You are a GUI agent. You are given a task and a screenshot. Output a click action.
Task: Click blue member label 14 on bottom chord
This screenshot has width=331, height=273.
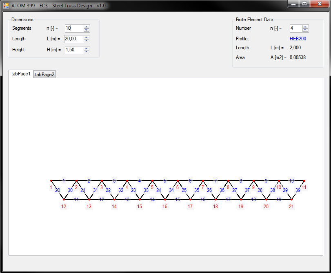coord(152,199)
